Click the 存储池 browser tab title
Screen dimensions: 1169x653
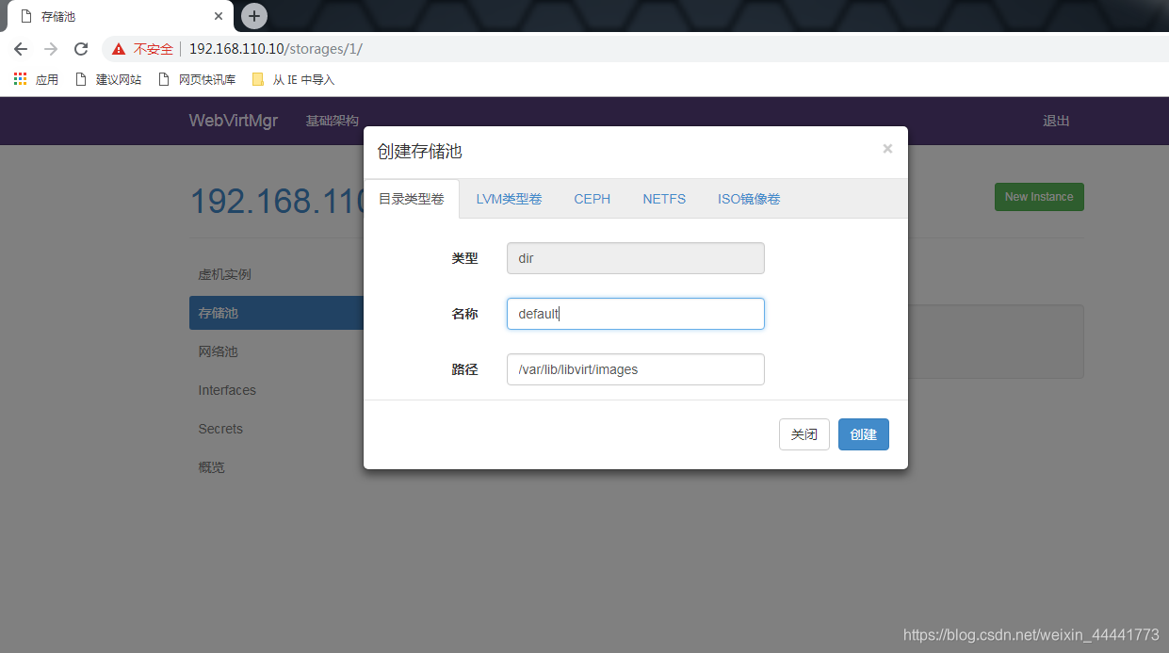58,17
